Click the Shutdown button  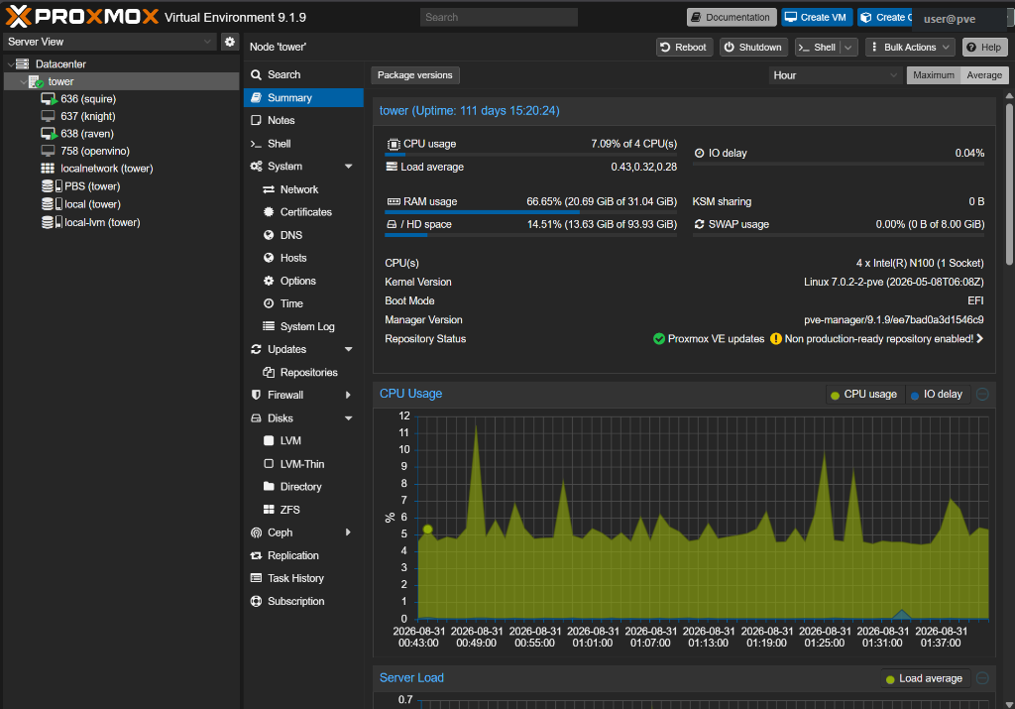pos(753,48)
